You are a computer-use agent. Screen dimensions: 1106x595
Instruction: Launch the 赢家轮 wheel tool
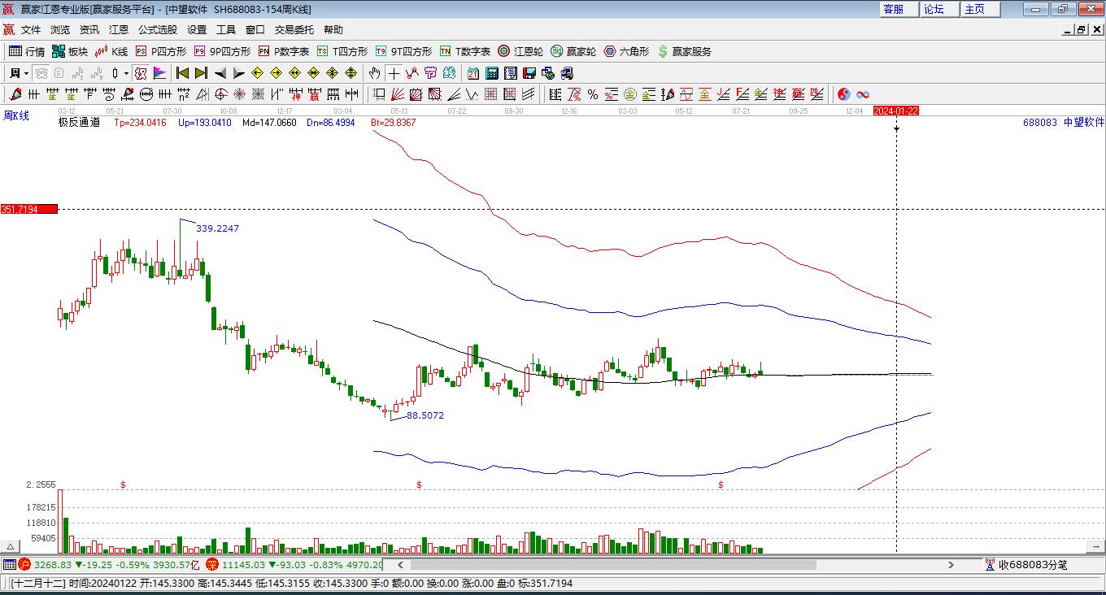click(573, 51)
